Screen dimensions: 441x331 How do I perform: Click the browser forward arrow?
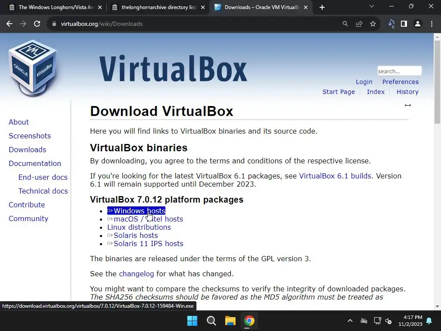pos(23,24)
